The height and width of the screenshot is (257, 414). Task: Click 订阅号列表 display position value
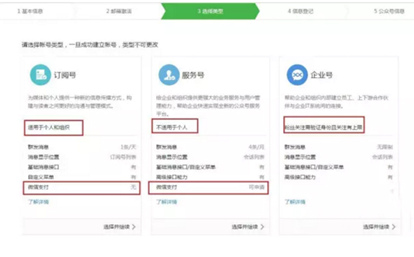(123, 157)
